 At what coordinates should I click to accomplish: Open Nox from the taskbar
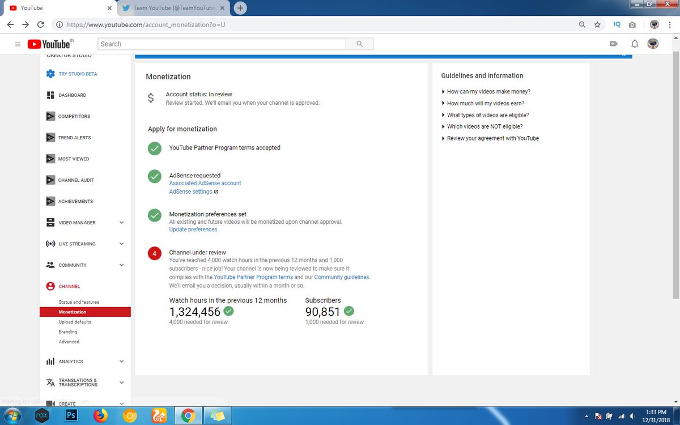tap(42, 415)
